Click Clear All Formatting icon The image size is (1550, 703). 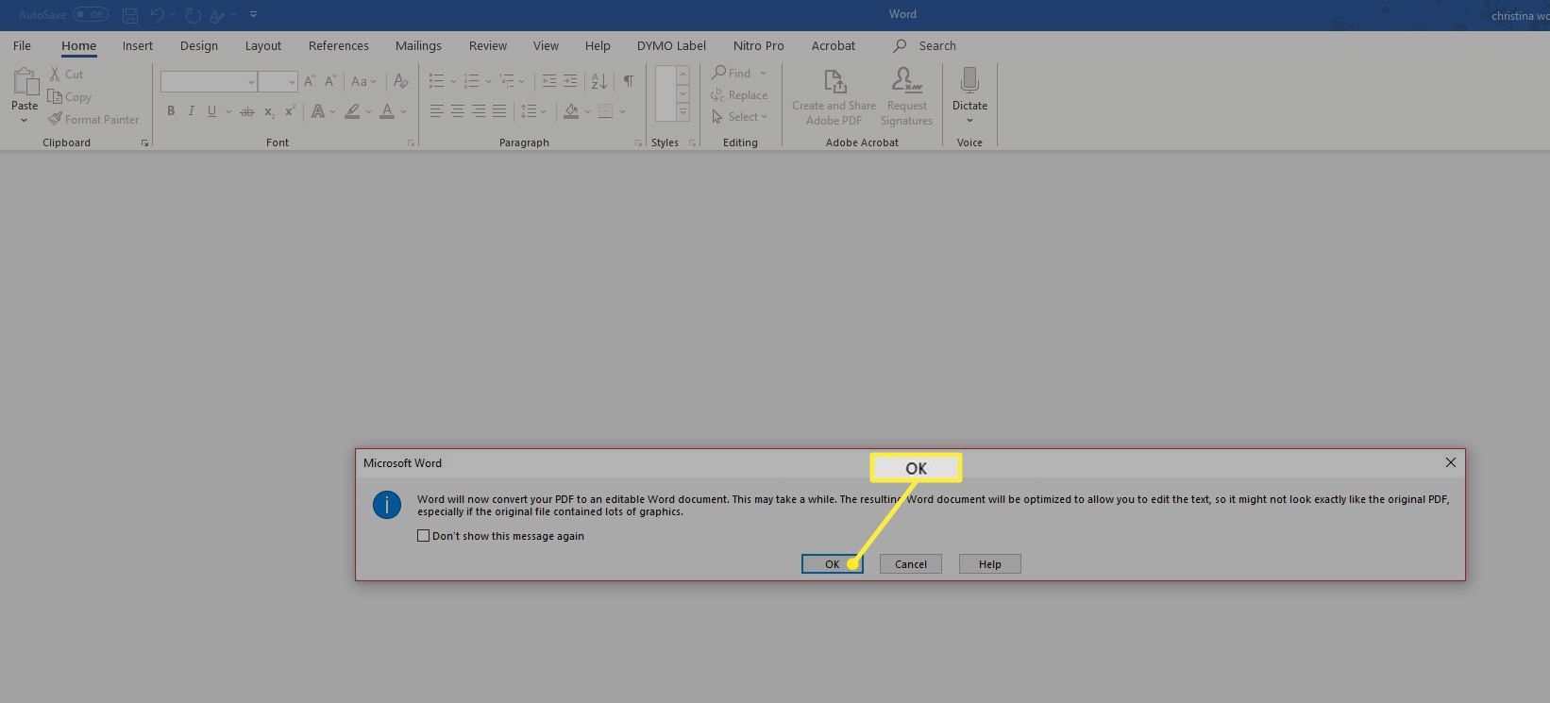tap(401, 82)
